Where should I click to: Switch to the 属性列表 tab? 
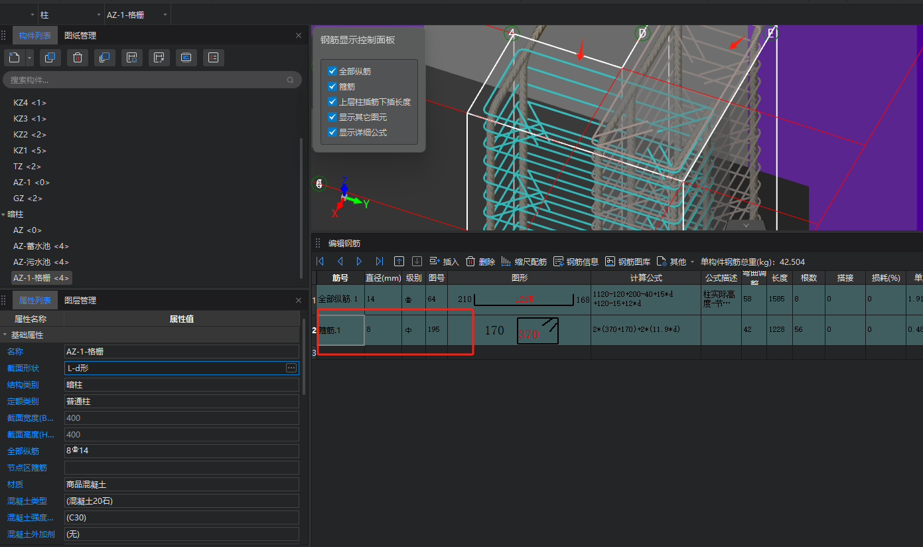[x=35, y=301]
